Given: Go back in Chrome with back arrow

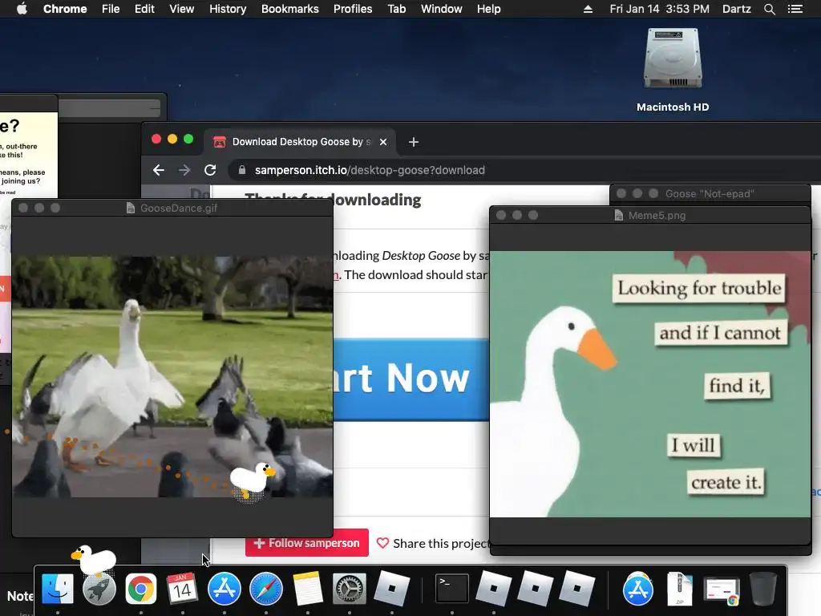Looking at the screenshot, I should (x=158, y=170).
